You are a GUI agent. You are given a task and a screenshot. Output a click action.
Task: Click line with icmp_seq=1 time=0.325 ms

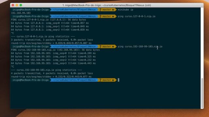(x=53, y=57)
